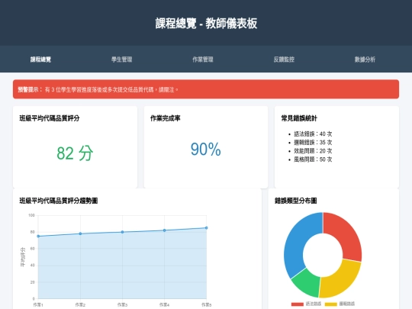Viewport: 412px width, 309px height.
Task: Click the 作業1 data point on trend line
Action: pos(38,237)
